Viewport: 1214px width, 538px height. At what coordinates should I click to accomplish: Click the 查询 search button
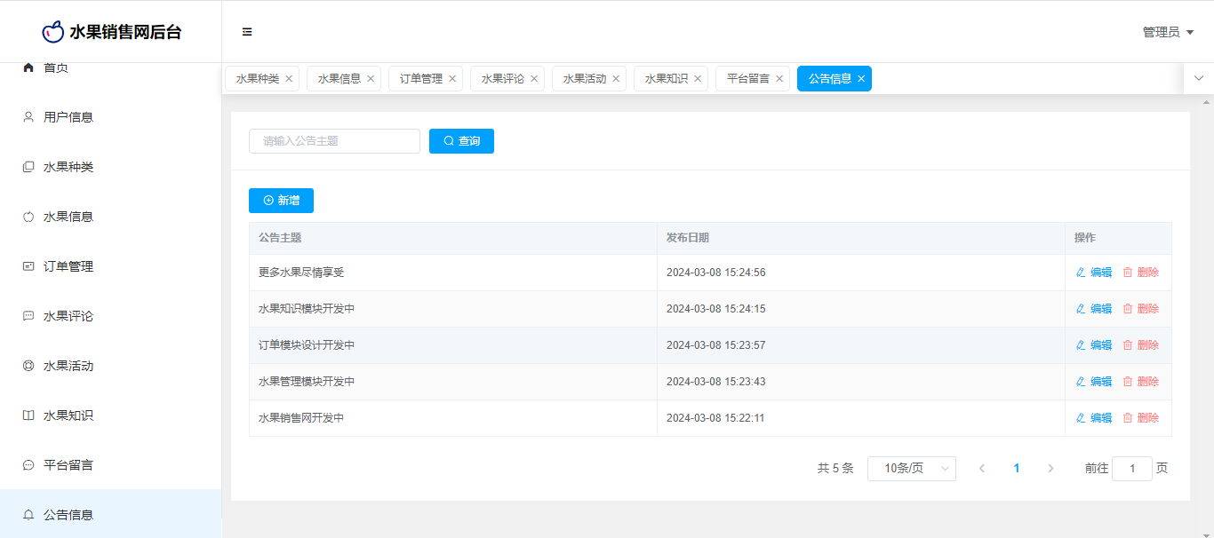tap(461, 141)
